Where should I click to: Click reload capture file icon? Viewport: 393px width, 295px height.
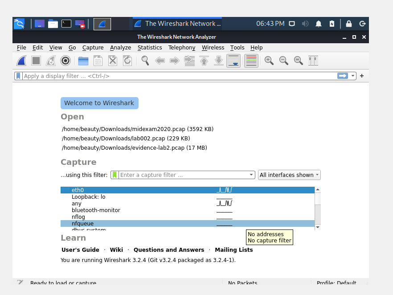pyautogui.click(x=127, y=61)
